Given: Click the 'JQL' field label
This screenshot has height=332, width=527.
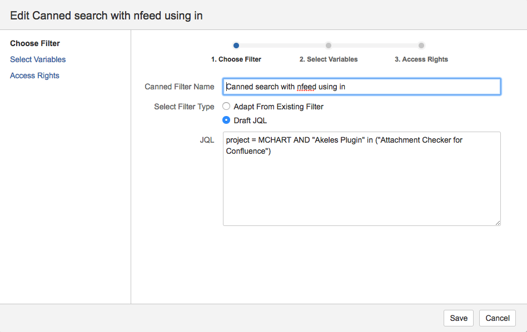Looking at the screenshot, I should [x=207, y=140].
